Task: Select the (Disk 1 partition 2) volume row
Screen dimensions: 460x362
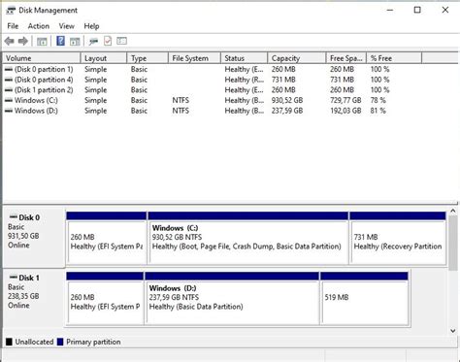Action: pos(213,90)
